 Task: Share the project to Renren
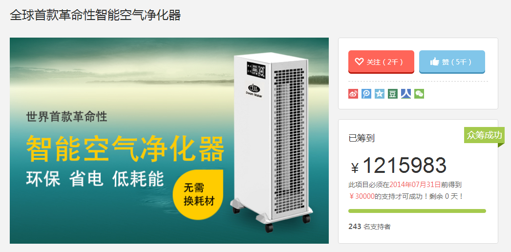tap(406, 94)
